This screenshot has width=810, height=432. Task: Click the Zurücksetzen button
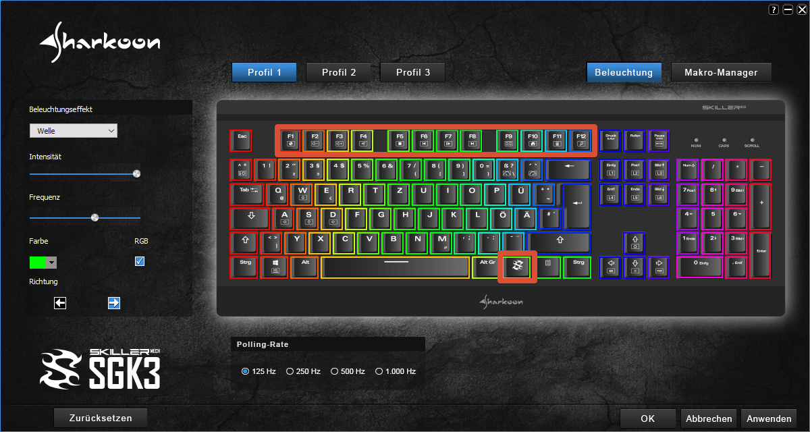(x=101, y=418)
